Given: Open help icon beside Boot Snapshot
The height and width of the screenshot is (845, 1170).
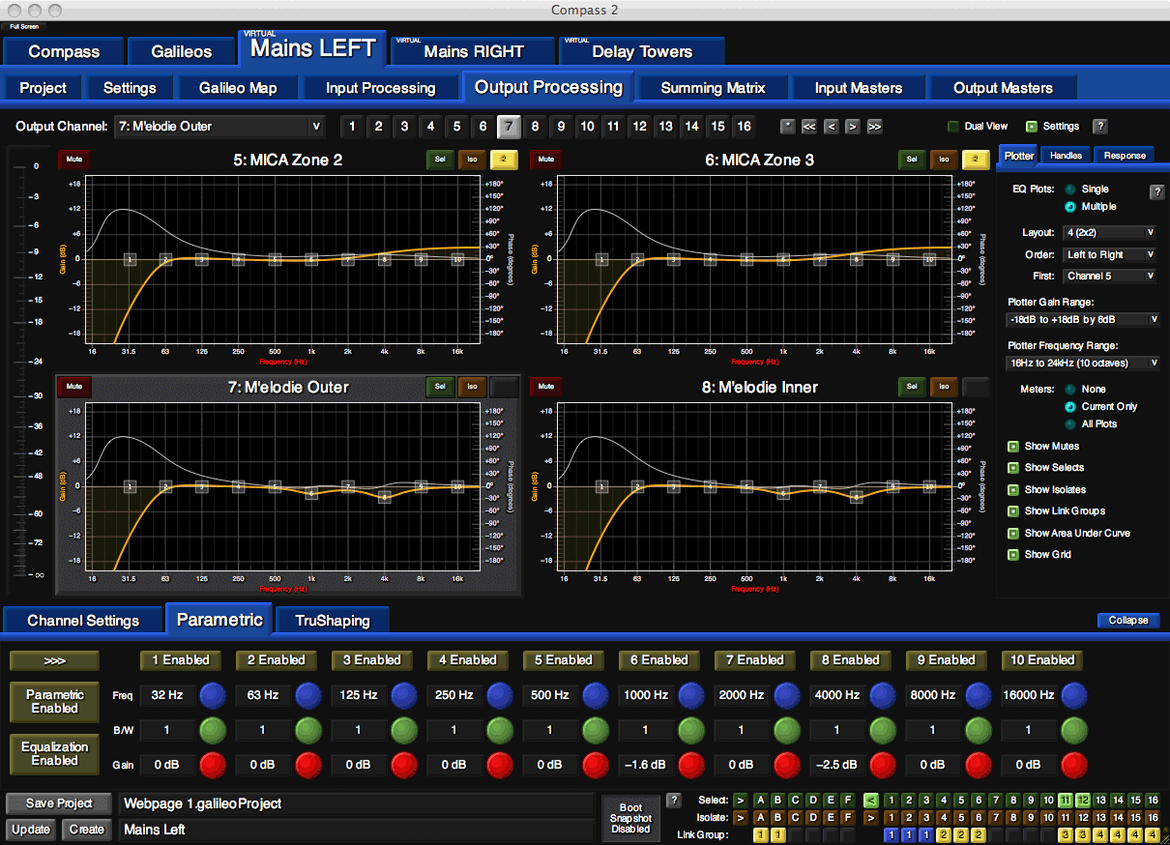Looking at the screenshot, I should (x=674, y=801).
